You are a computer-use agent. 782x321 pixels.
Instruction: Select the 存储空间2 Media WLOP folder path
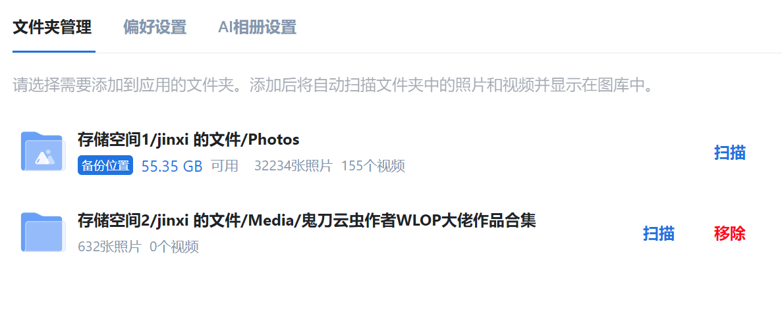point(307,220)
